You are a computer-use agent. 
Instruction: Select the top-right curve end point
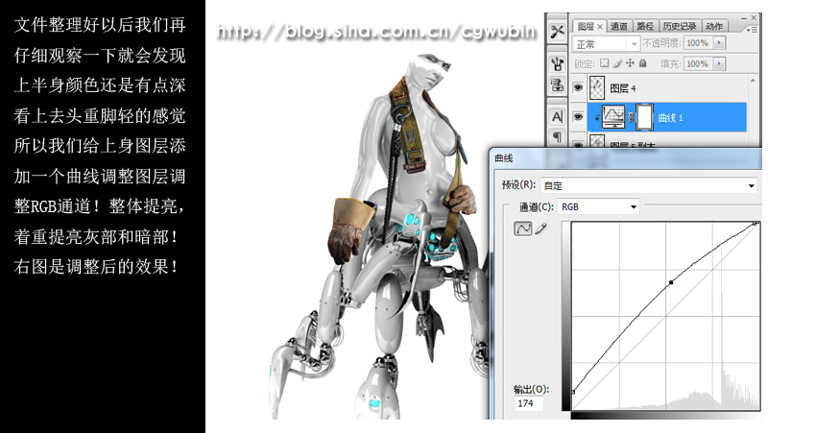coord(756,224)
